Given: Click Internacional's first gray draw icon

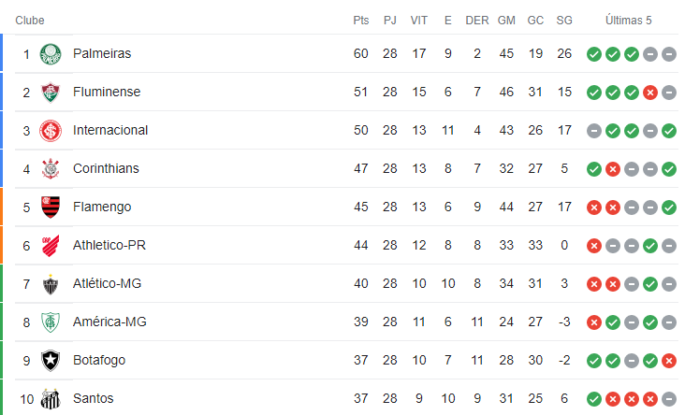Looking at the screenshot, I should click(x=594, y=131).
